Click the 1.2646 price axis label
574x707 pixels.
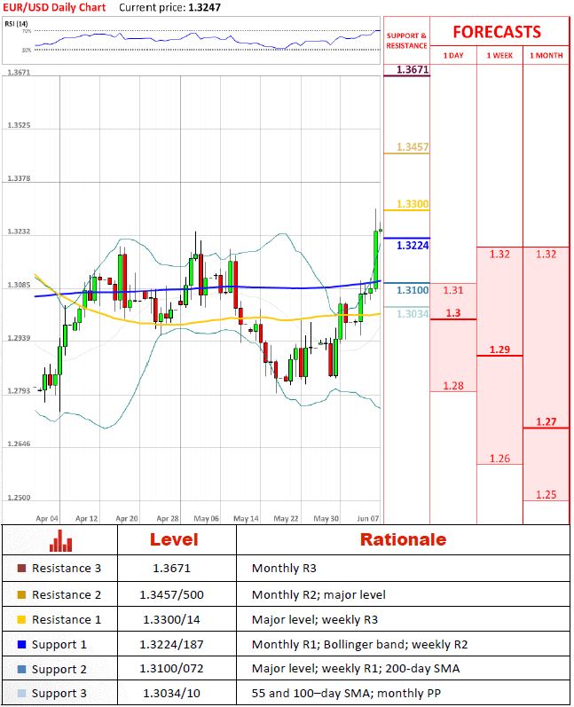19,444
